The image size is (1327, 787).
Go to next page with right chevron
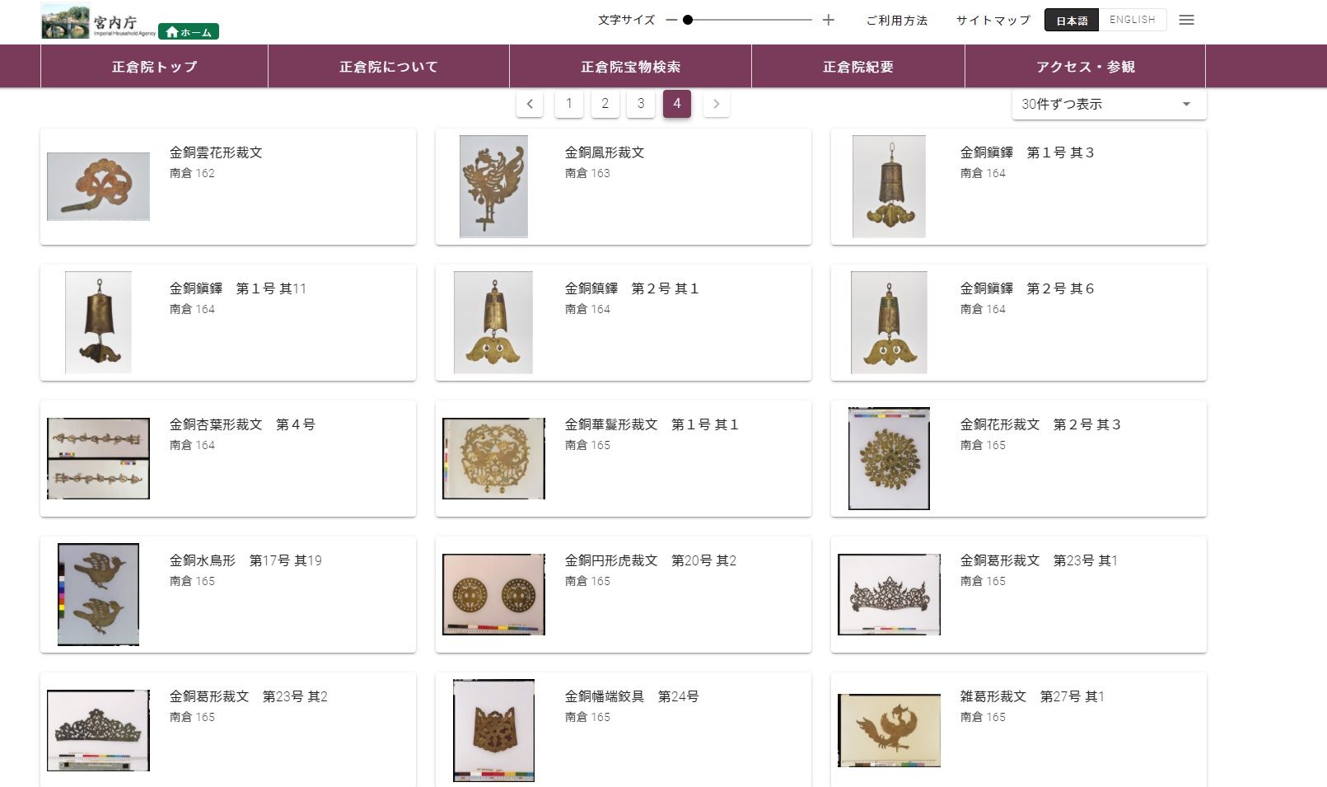717,104
